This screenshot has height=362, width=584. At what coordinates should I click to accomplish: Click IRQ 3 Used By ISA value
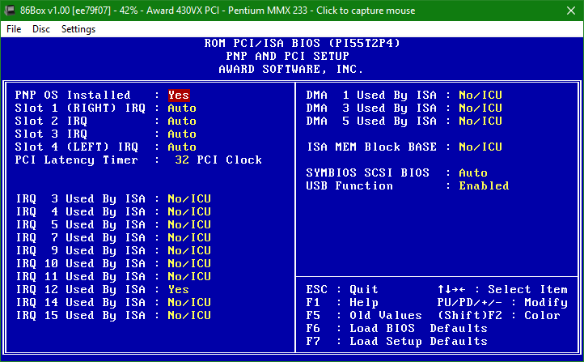[189, 198]
